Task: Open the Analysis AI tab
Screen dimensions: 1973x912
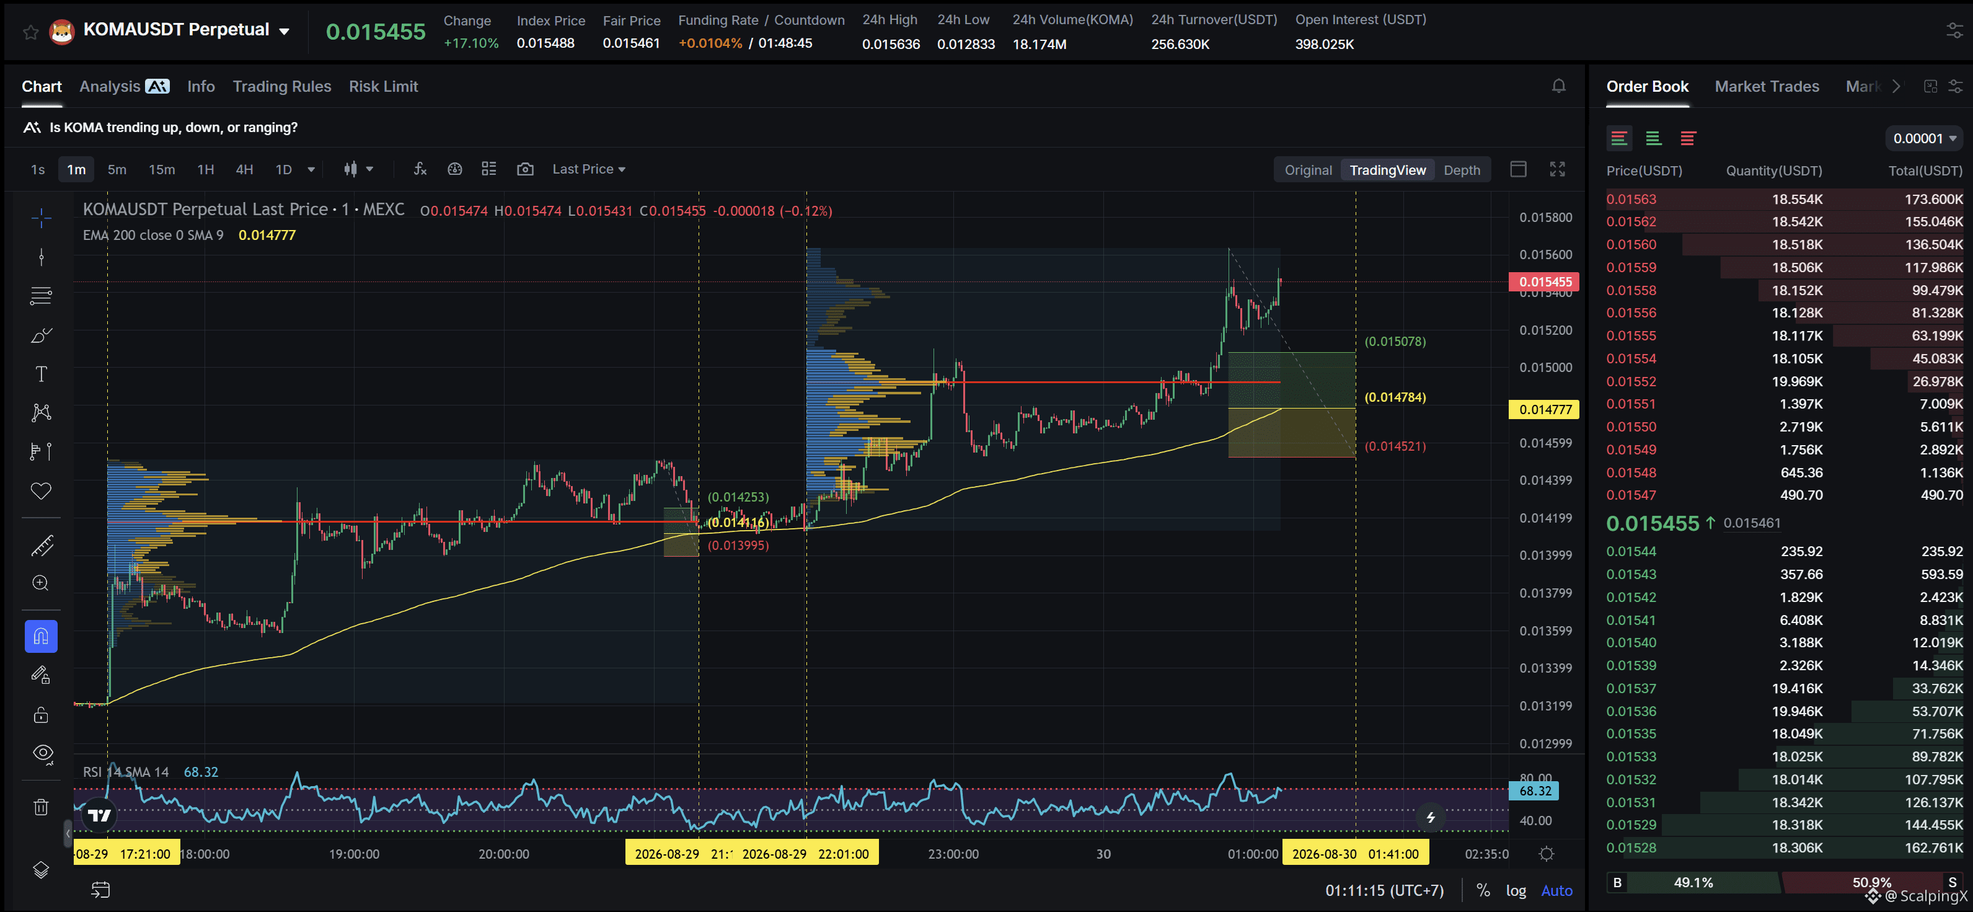Action: (x=124, y=87)
